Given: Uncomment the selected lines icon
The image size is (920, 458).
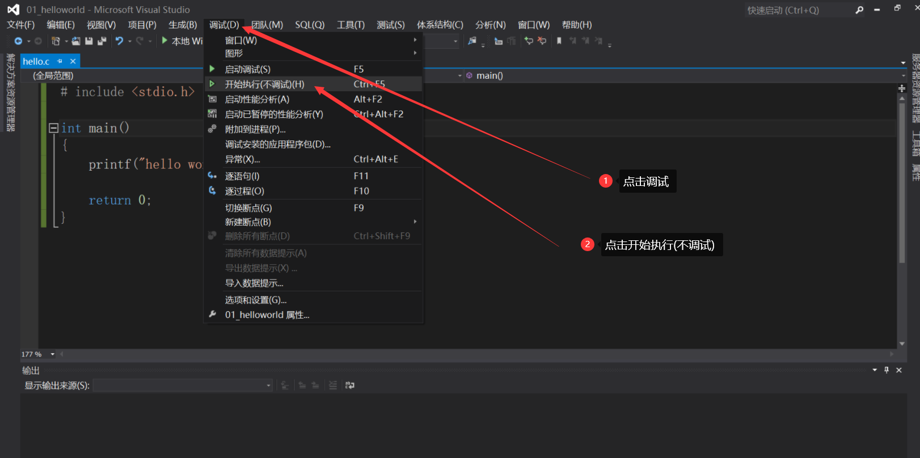Looking at the screenshot, I should 542,41.
